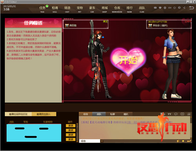Open the 战队 CLAN menu
The width and height of the screenshot is (196, 151).
[x=142, y=9]
